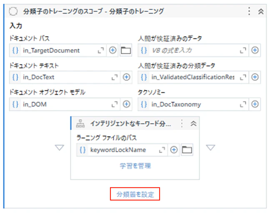Click the left triangle drop arrow beside classifier
This screenshot has height=213, width=270.
[x=60, y=148]
